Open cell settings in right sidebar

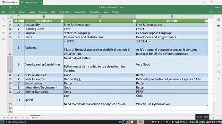pyautogui.click(x=219, y=20)
